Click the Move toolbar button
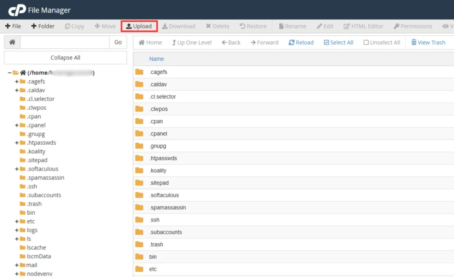Viewport: 454px width, 277px height. [105, 26]
